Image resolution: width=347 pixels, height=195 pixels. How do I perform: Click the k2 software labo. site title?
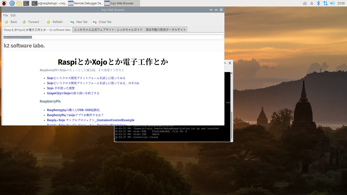point(24,46)
